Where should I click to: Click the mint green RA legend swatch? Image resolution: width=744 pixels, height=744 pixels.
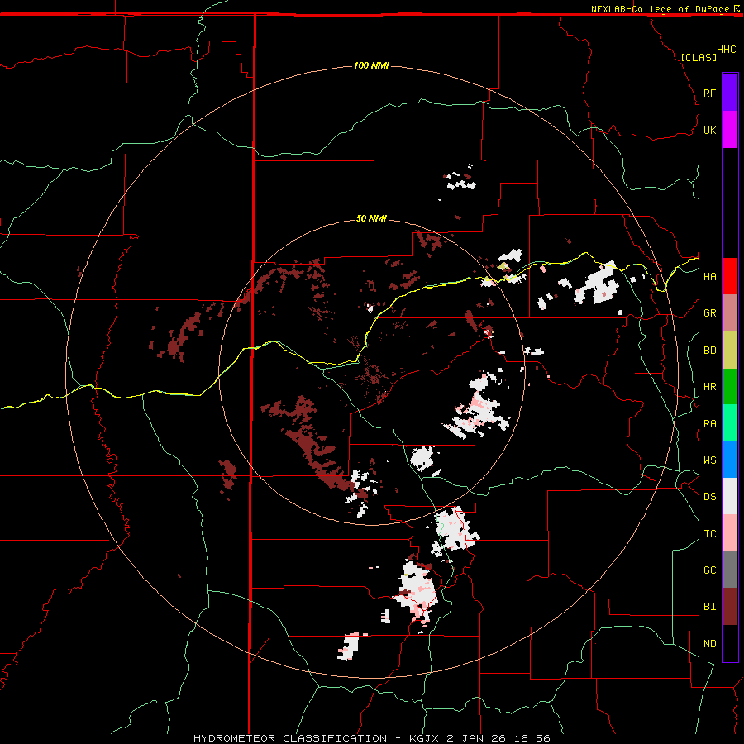(x=730, y=423)
